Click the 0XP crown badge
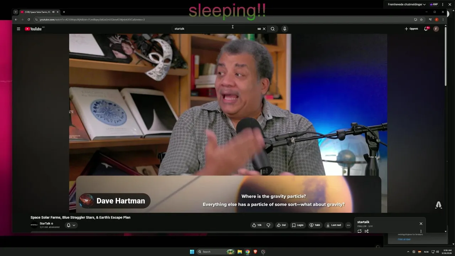This screenshot has width=455, height=256. click(434, 5)
